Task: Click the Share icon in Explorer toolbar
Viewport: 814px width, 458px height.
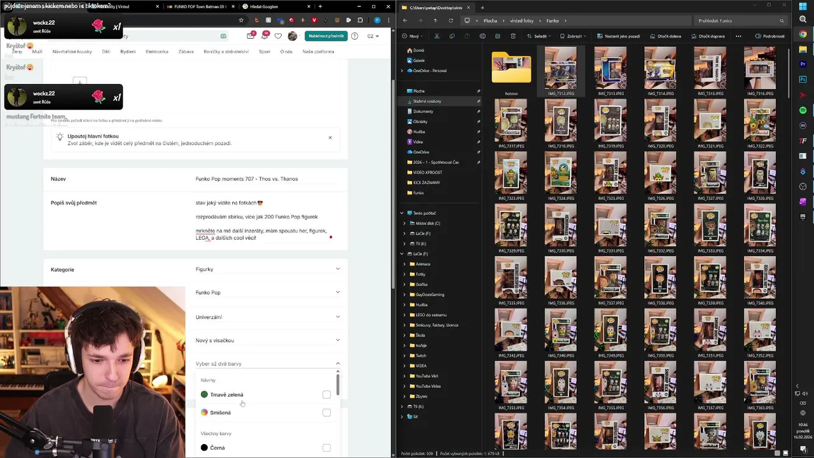Action: (x=498, y=36)
